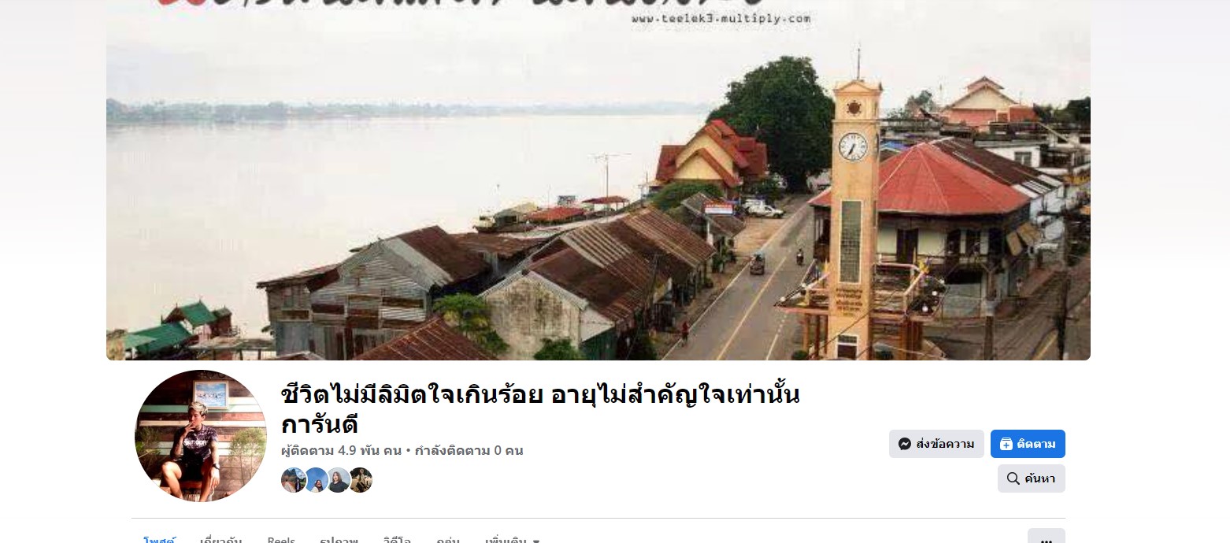Open the Videos (วิดีโอ) tab
The image size is (1230, 543).
397,539
